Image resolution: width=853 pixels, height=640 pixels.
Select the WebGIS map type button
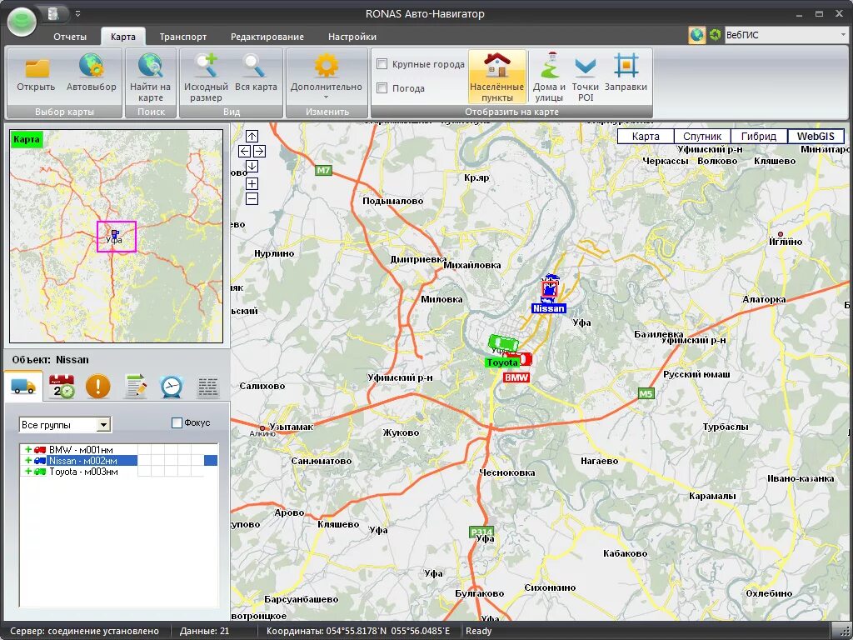tap(816, 137)
